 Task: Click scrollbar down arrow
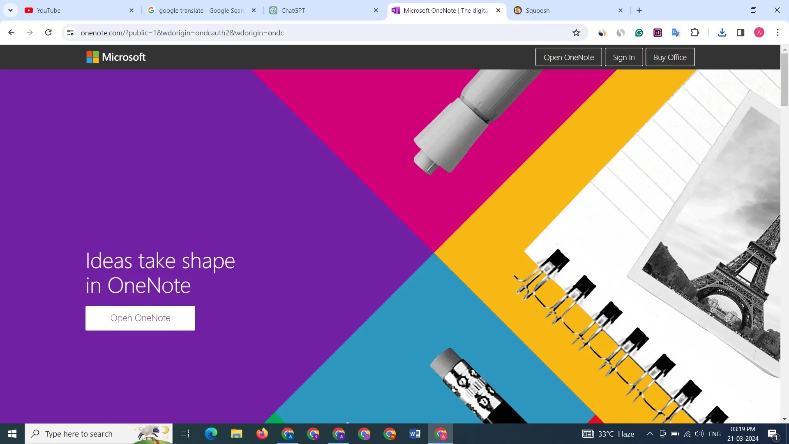point(784,419)
